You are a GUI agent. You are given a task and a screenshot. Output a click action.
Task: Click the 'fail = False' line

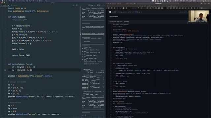coord(18,49)
